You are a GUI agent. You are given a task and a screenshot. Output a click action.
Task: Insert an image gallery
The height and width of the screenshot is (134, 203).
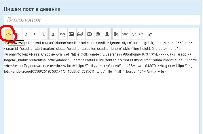pyautogui.click(x=80, y=34)
